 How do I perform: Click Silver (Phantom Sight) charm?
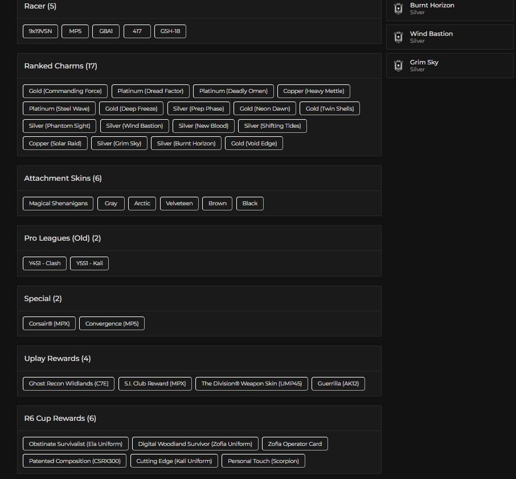[60, 126]
